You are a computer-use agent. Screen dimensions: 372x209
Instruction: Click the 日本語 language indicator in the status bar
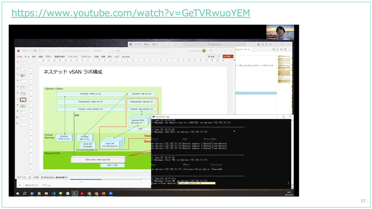(36, 177)
